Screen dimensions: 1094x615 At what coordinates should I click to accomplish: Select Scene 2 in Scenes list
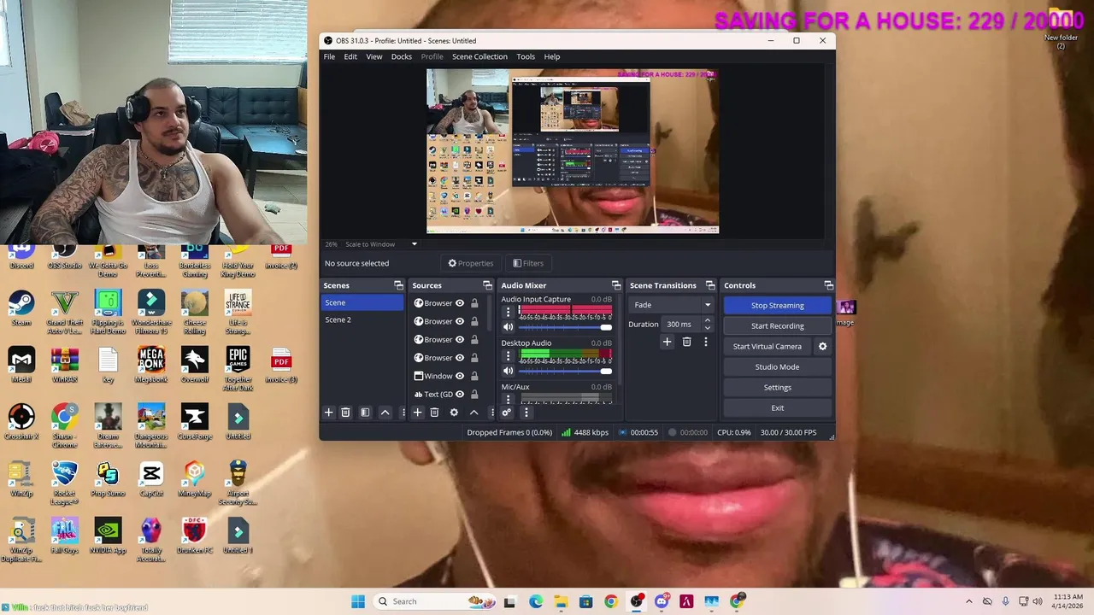362,319
